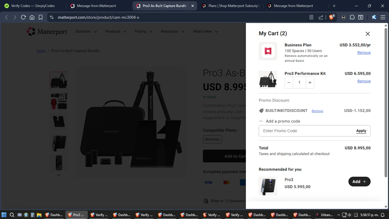
Task: Increase Pro3 Performance Kit quantity
Action: pyautogui.click(x=310, y=83)
